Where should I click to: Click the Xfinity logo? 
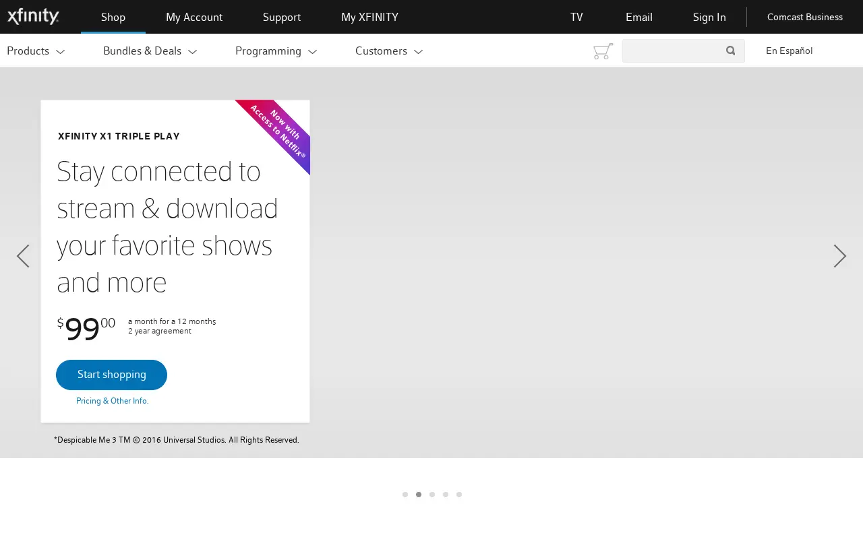33,17
